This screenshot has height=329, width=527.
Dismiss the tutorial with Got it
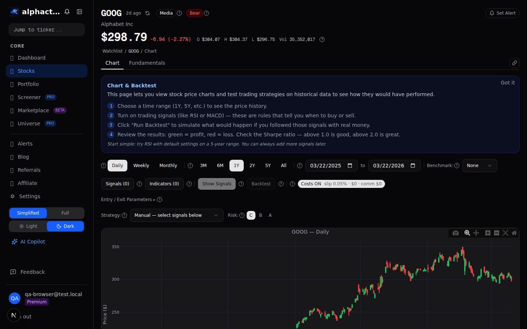point(508,83)
